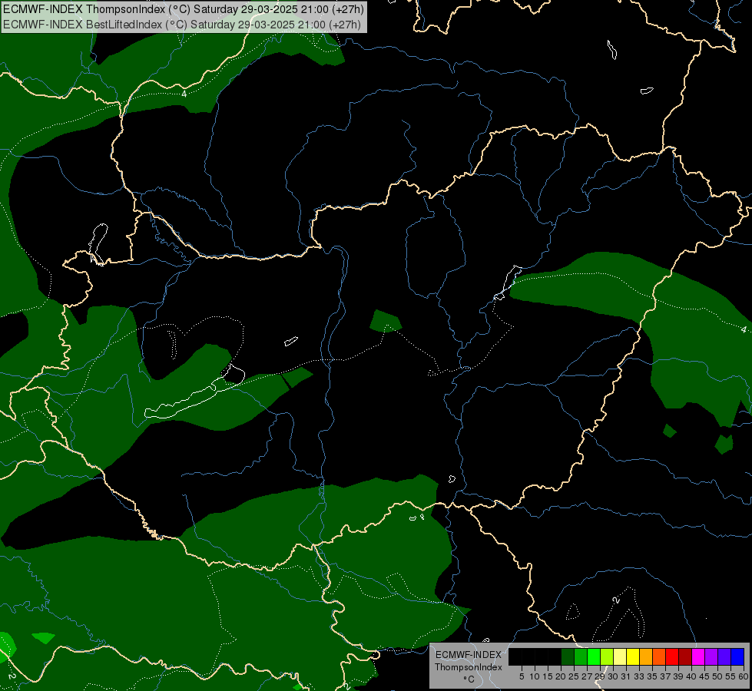Select the magenta 40–45 legend swatch
Screen dimensions: 752x691
click(698, 656)
